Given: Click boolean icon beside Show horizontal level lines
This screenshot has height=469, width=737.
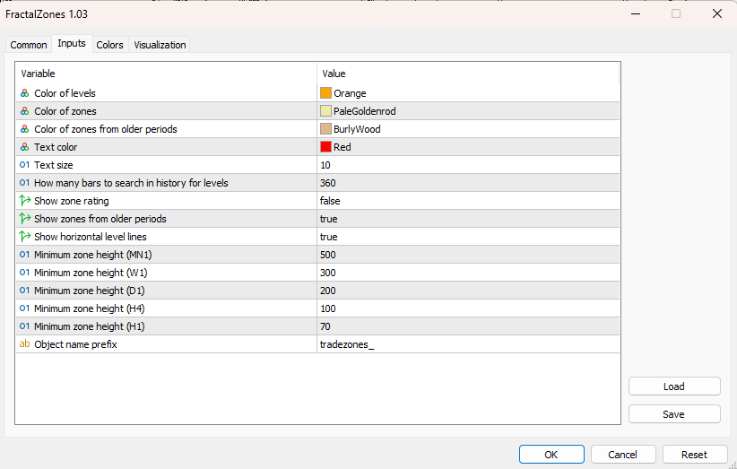Looking at the screenshot, I should click(25, 237).
